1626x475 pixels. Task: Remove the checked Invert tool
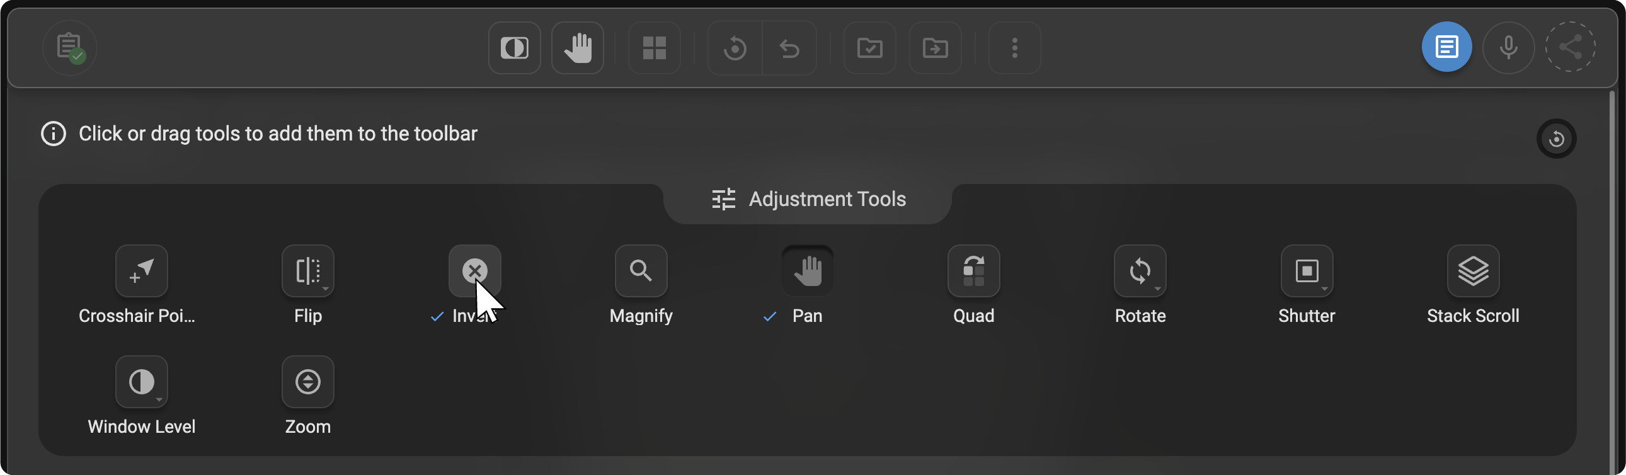pyautogui.click(x=474, y=271)
